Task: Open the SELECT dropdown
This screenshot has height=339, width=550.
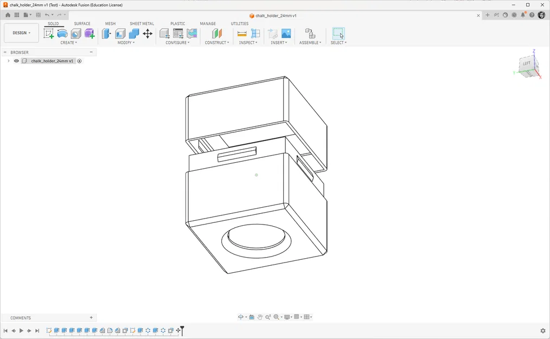Action: (x=338, y=42)
